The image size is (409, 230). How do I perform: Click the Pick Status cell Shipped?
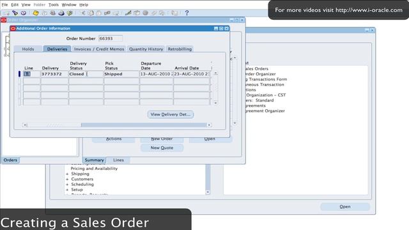click(x=121, y=74)
